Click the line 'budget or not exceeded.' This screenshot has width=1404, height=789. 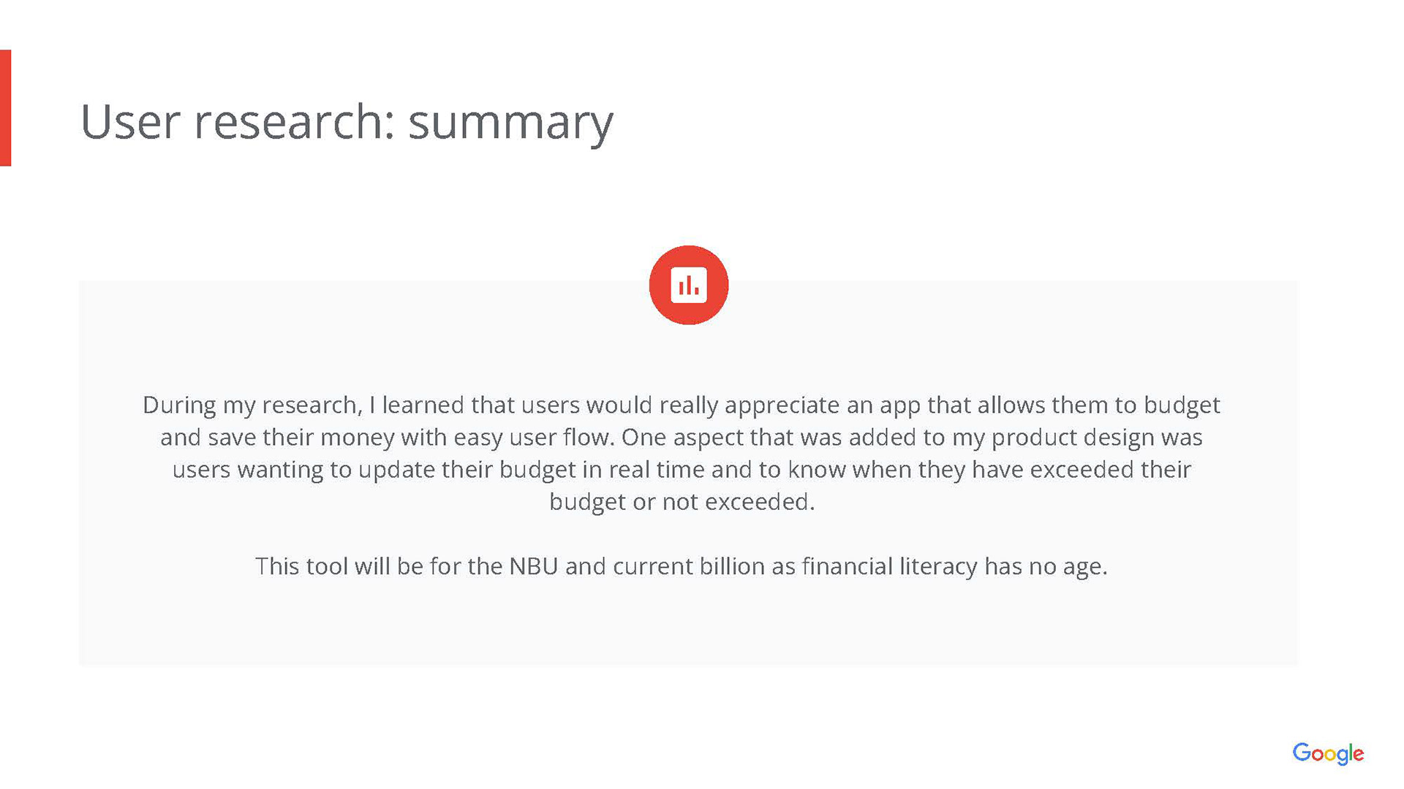click(x=682, y=502)
